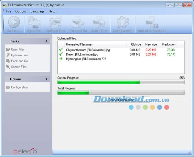Screen dimensions: 194x157
Task: Collapse the Tasks panel with its chevron
Action: [46, 42]
